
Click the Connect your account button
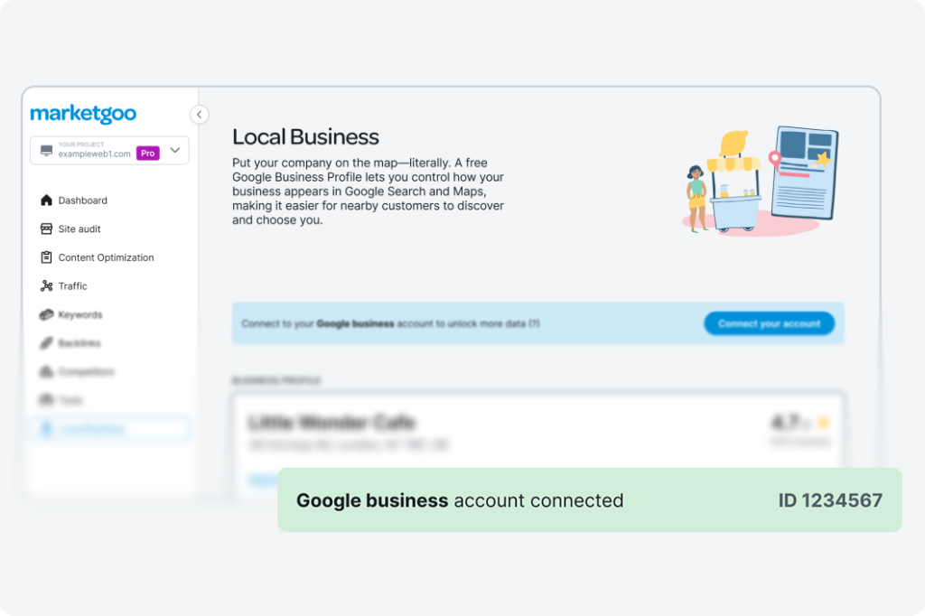[x=770, y=323]
